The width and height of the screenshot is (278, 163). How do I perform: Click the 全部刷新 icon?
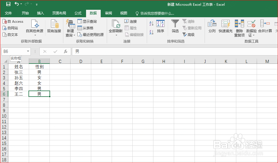click(116, 24)
